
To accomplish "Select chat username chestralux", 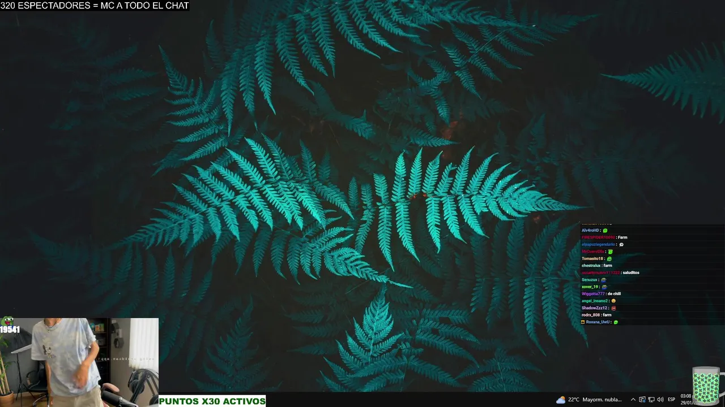I will [591, 266].
